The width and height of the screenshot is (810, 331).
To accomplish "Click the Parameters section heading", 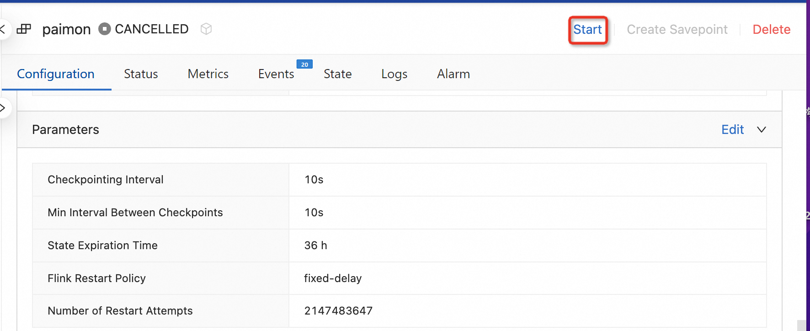I will pos(65,129).
